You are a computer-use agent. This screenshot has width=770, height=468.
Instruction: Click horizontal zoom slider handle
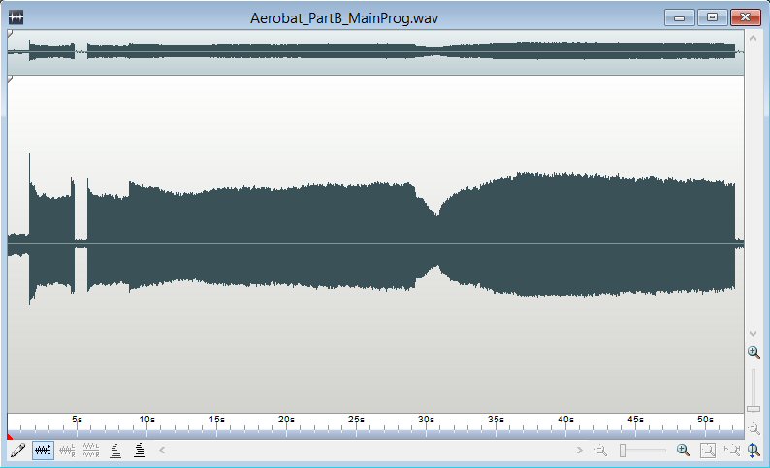[x=623, y=450]
